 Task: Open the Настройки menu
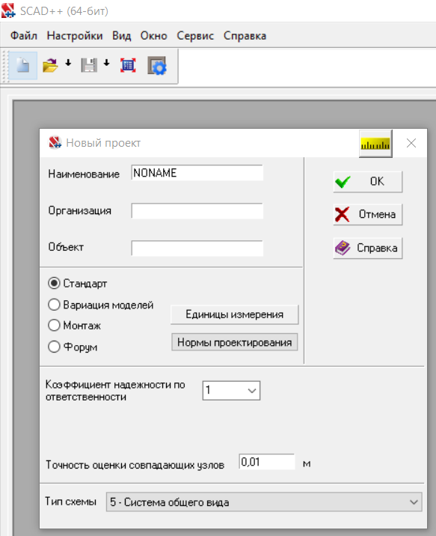click(x=75, y=35)
